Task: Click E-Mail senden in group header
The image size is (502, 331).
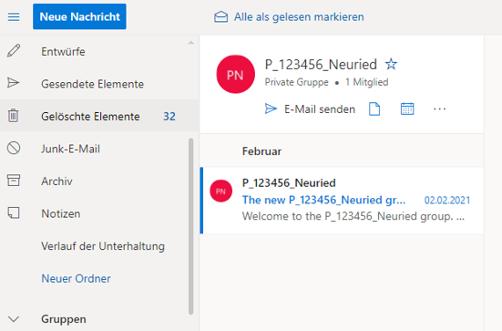Action: pos(310,109)
